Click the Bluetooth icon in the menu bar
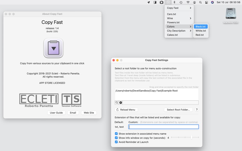 [174, 2]
